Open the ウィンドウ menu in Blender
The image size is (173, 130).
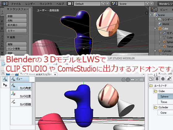(46, 4)
